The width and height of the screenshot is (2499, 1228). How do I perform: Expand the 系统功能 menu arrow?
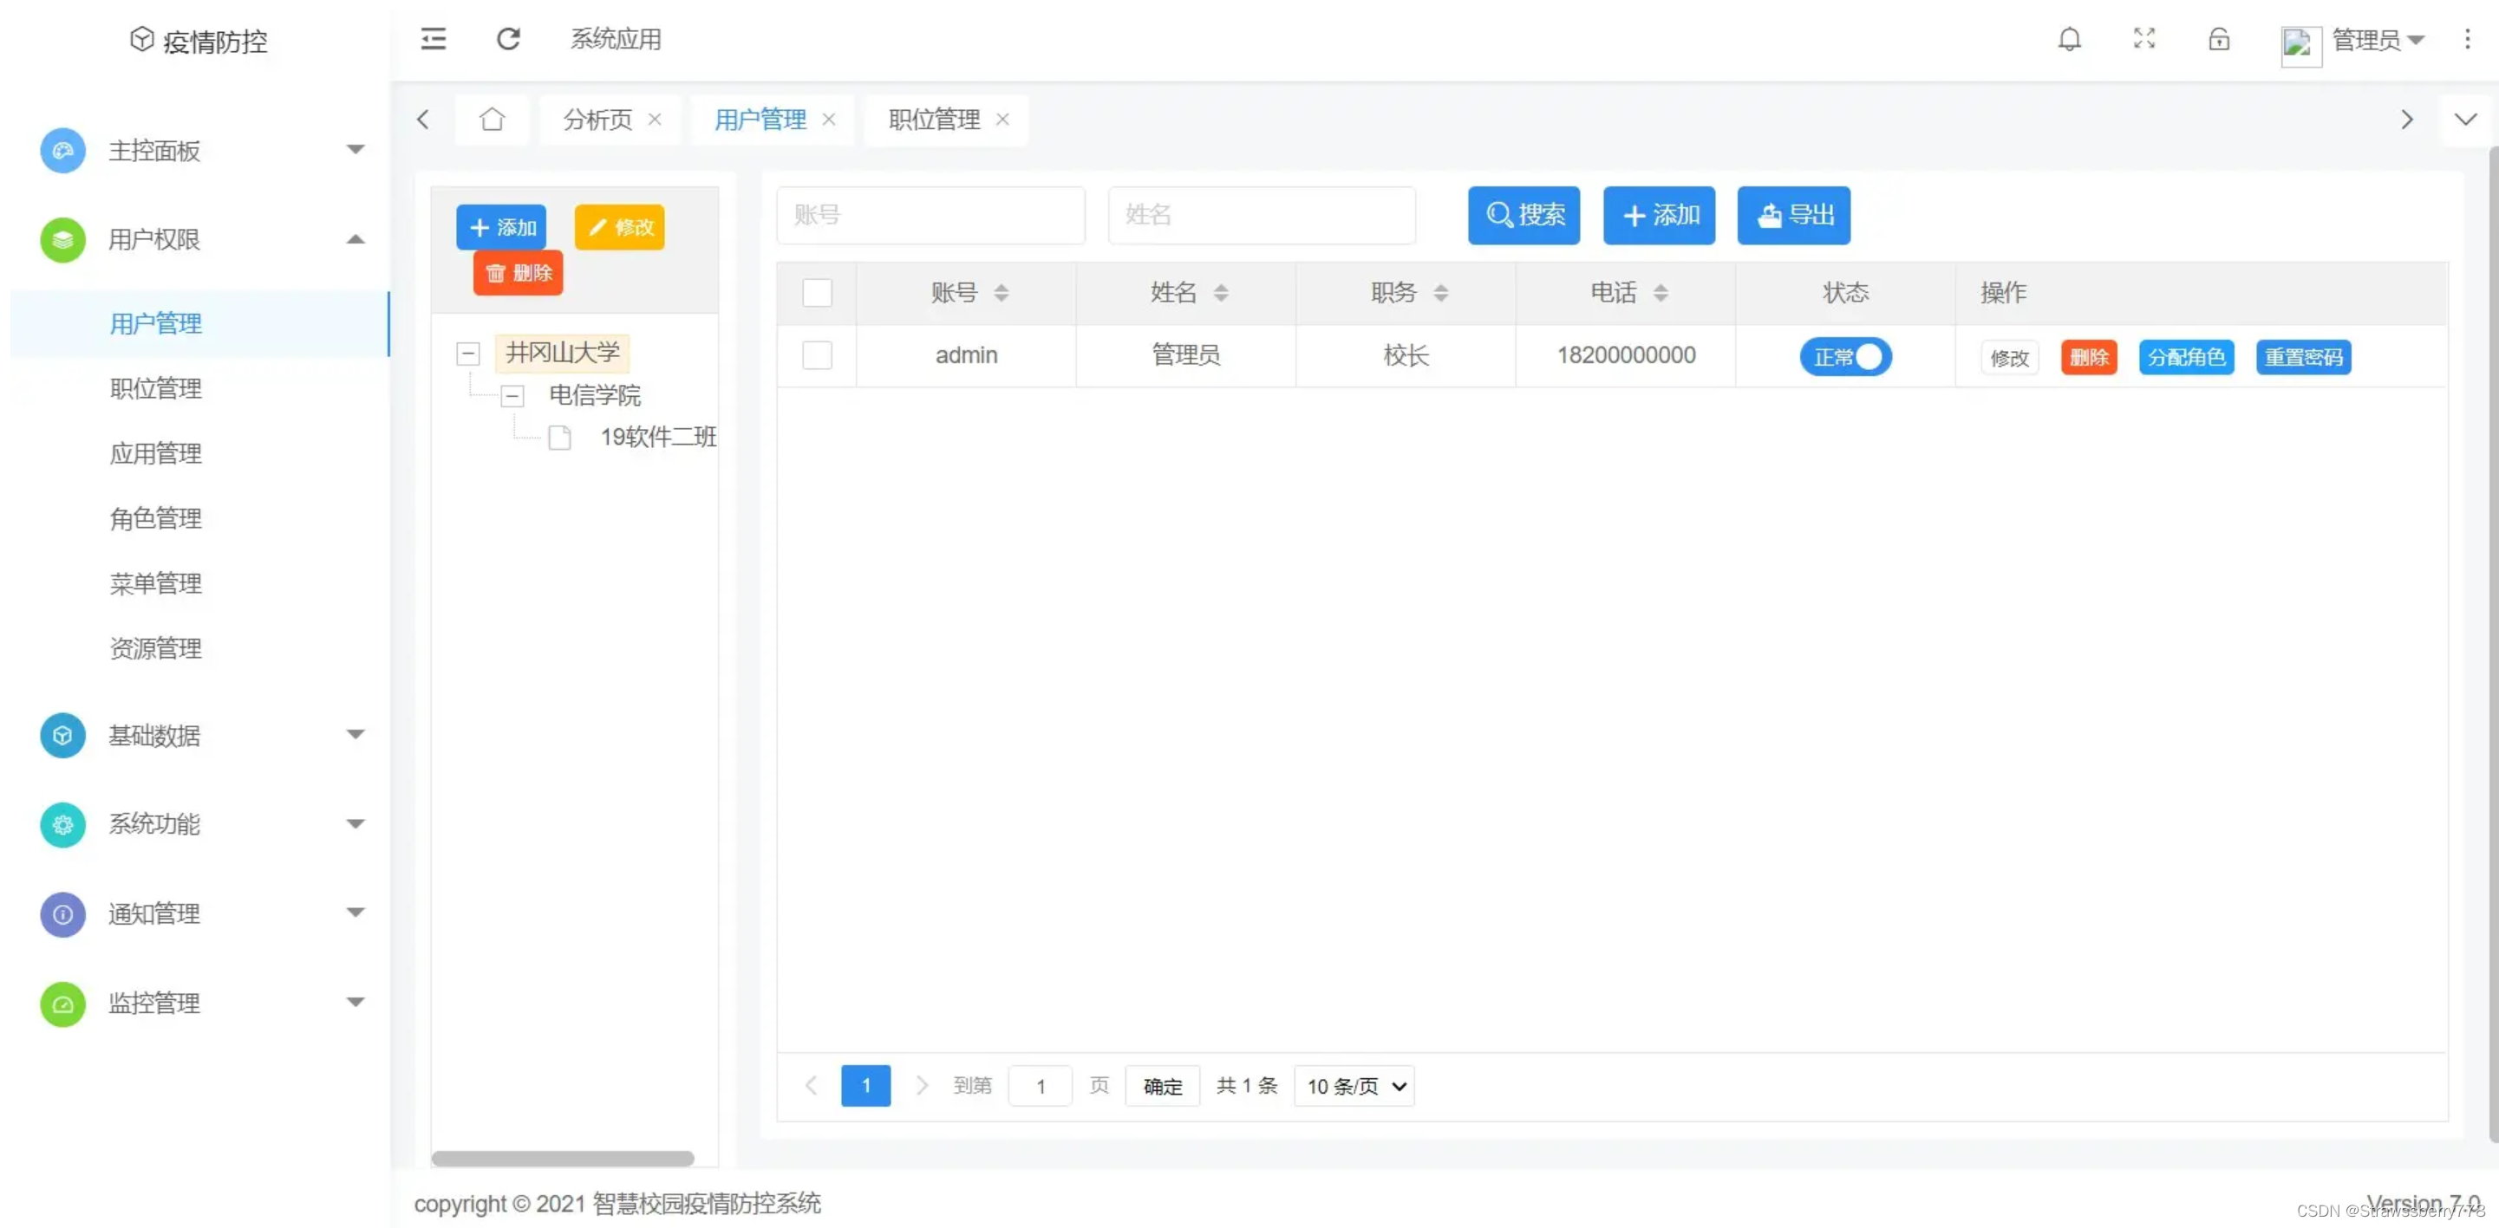356,824
